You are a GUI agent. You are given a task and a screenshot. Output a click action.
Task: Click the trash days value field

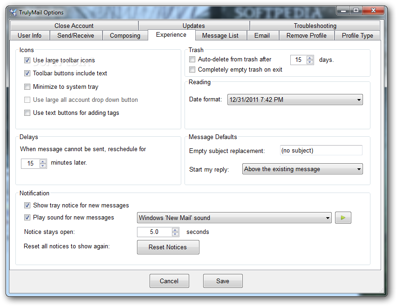pos(298,60)
